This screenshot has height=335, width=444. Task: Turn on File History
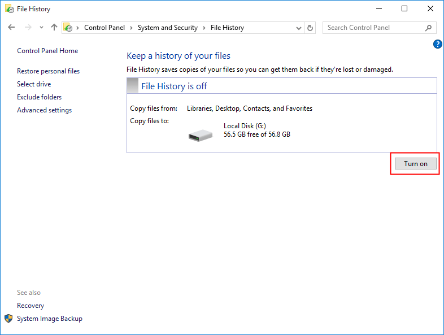pyautogui.click(x=415, y=163)
